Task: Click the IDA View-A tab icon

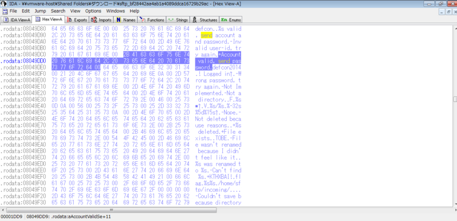Action: coord(6,20)
